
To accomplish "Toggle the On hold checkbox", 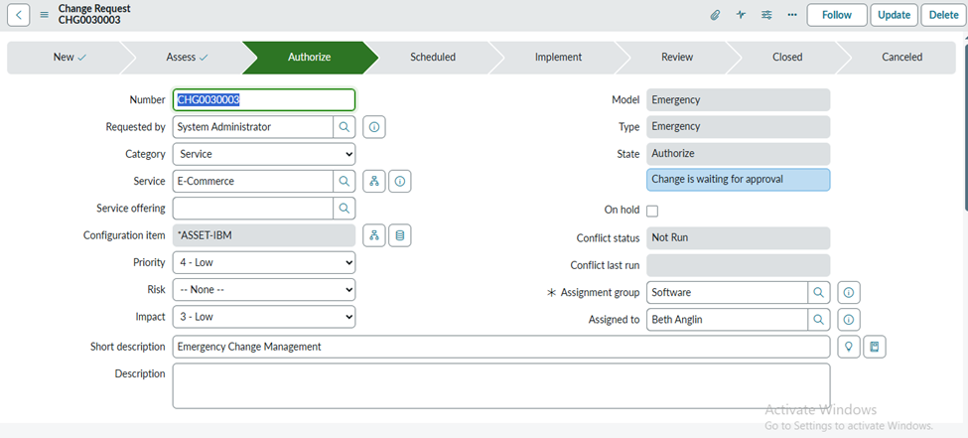I will 652,211.
